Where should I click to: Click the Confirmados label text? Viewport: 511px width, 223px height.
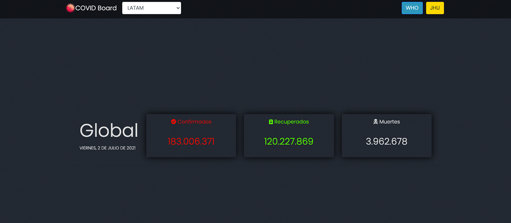point(195,122)
